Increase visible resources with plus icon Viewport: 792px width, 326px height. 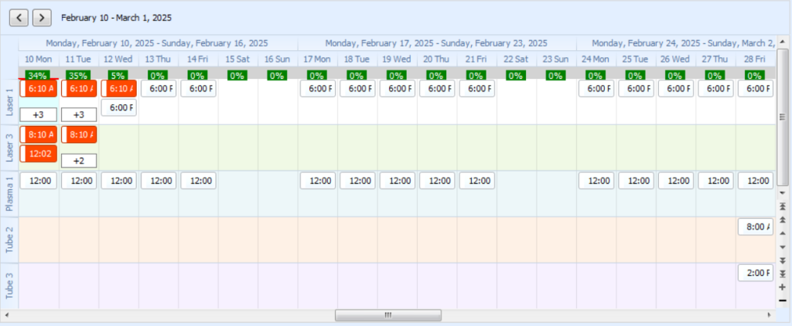pos(782,287)
